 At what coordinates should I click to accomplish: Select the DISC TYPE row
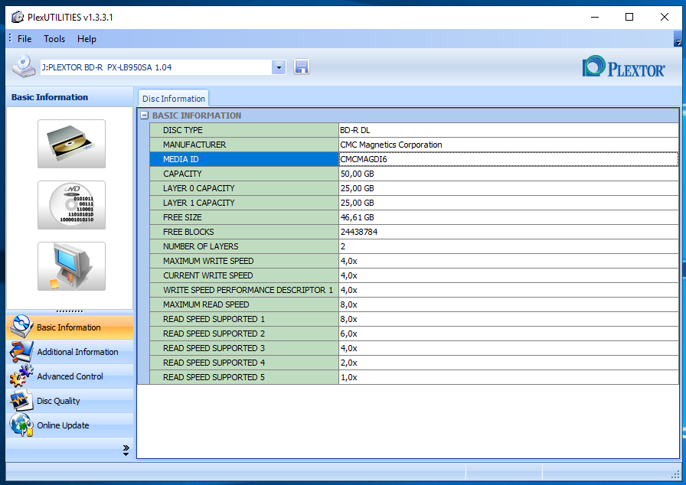414,130
